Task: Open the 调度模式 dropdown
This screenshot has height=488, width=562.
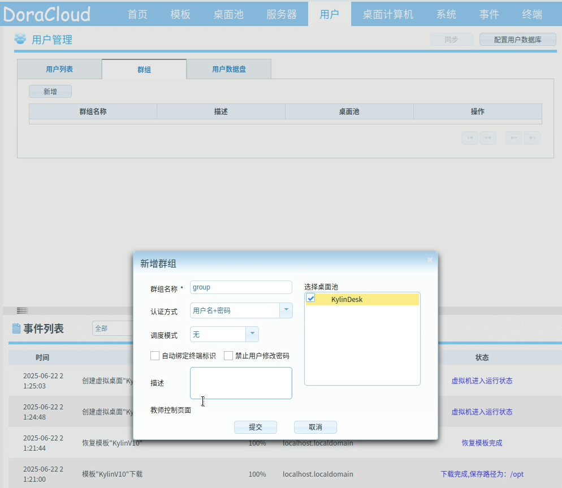Action: click(253, 334)
